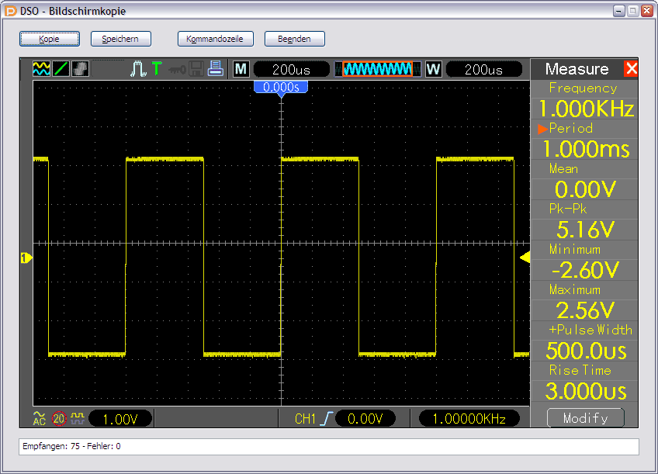
Task: Select the Mean measurement label
Action: 563,168
